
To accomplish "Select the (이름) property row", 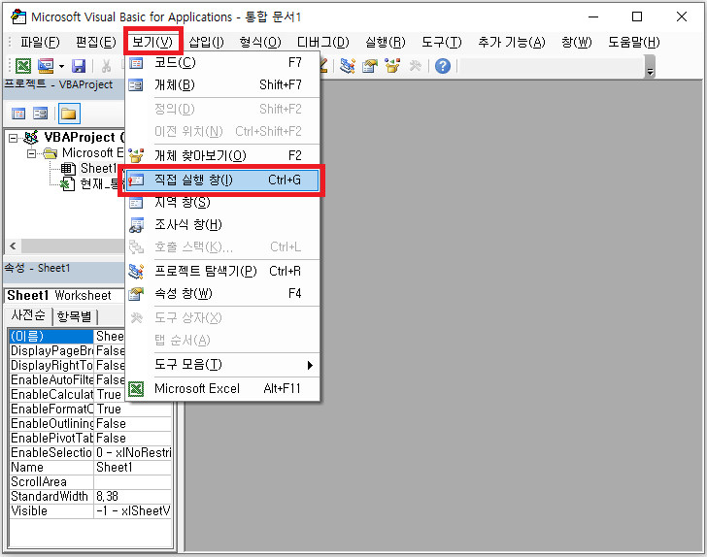I will [50, 337].
